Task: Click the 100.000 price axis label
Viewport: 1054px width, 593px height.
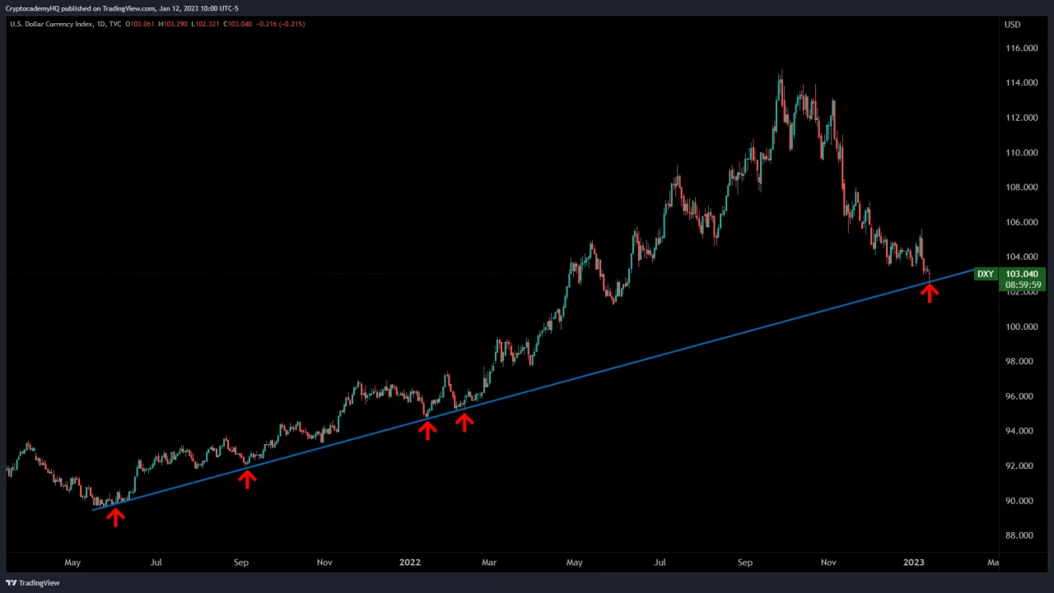Action: click(1021, 327)
